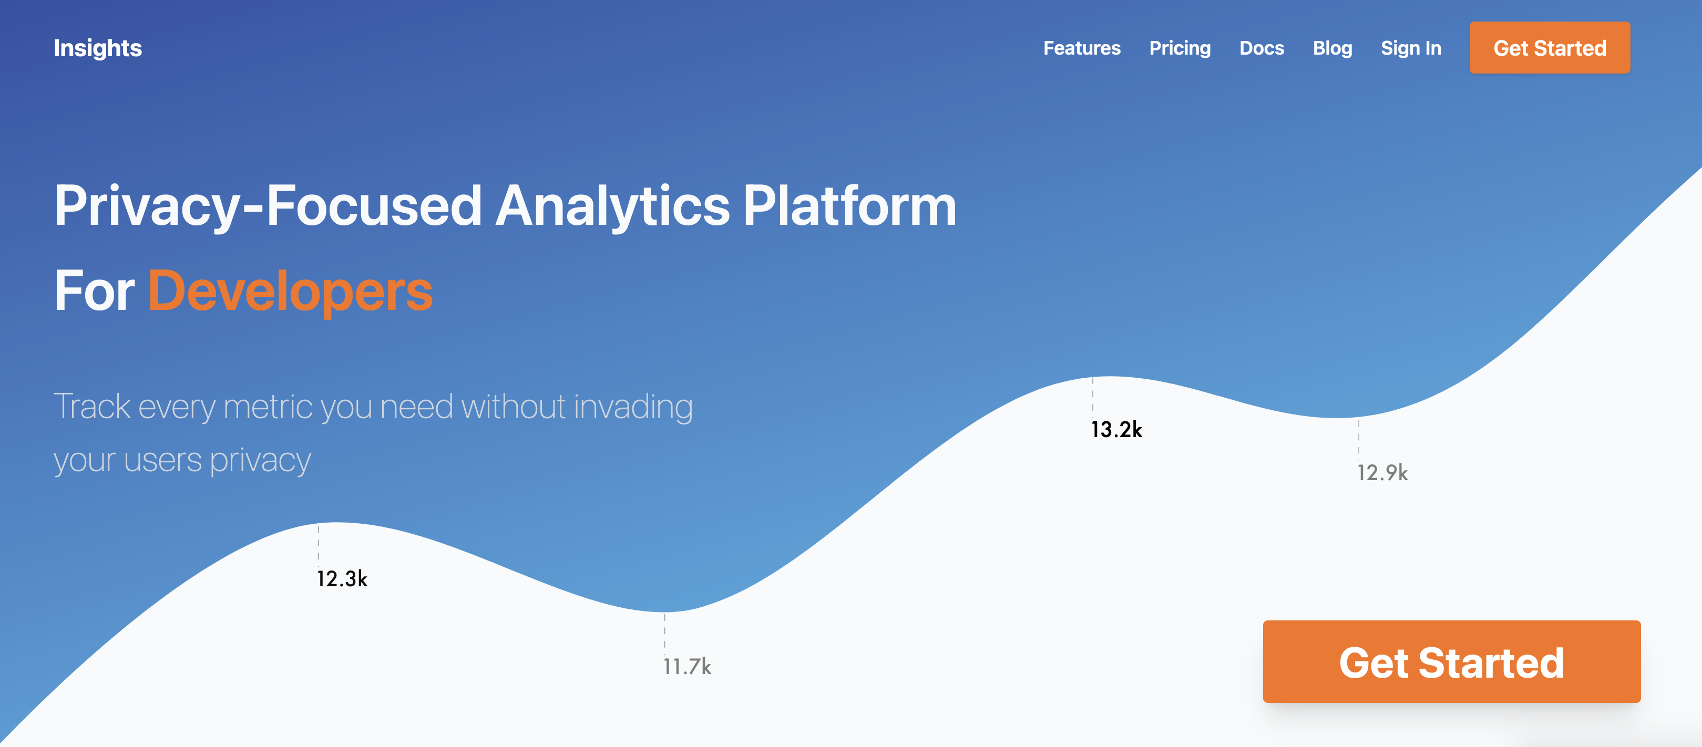Click the large Get Started hero button
1702x747 pixels.
(x=1451, y=661)
